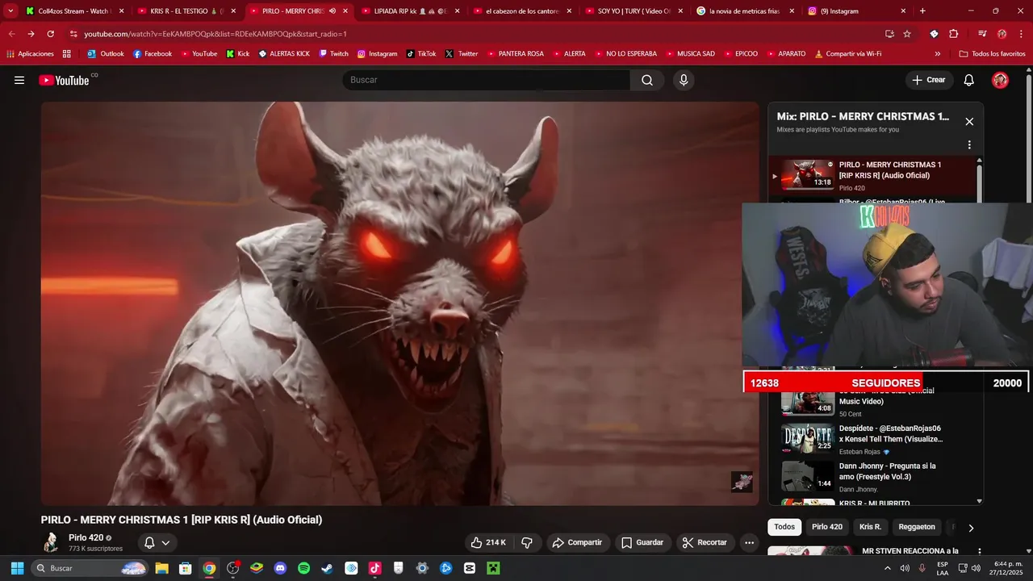Open new browser tab
Viewport: 1033px width, 581px height.
point(922,11)
